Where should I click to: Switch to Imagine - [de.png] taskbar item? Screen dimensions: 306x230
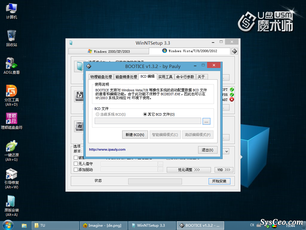104,226
